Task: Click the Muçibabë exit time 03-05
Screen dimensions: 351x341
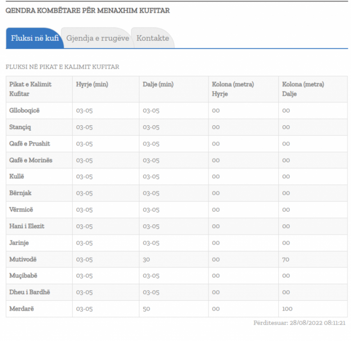Action: pos(151,276)
